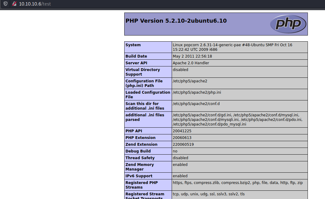325x199 pixels.
Task: Click Scan this dir for additional .ini label
Action: (x=145, y=106)
